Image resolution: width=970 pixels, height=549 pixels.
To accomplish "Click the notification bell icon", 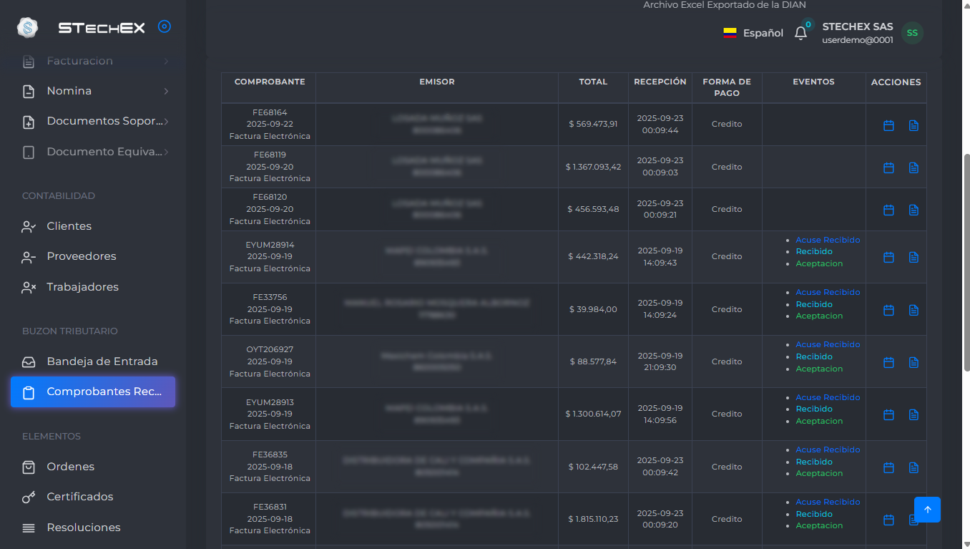I will coord(800,33).
